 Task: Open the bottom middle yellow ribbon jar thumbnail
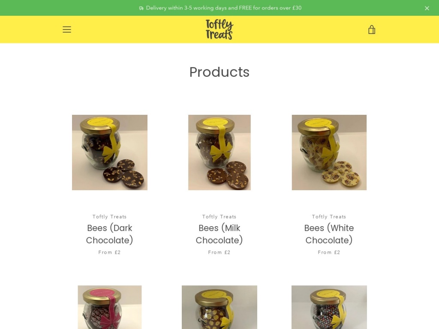coord(219,307)
